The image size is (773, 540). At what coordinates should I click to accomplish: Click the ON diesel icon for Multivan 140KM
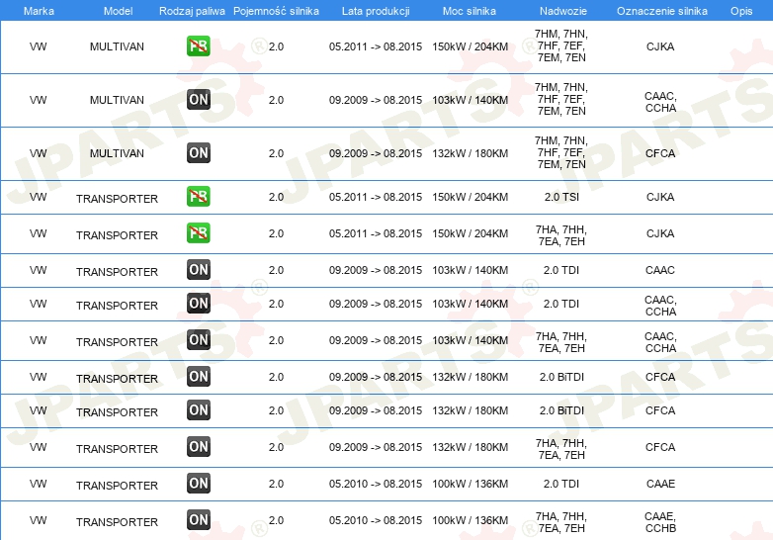(199, 99)
